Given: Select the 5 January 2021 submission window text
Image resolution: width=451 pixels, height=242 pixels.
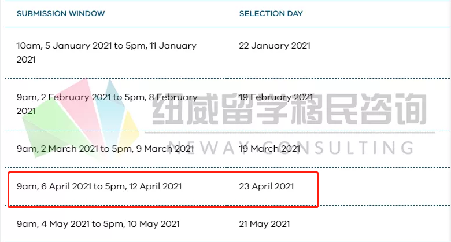Looking at the screenshot, I should (106, 53).
